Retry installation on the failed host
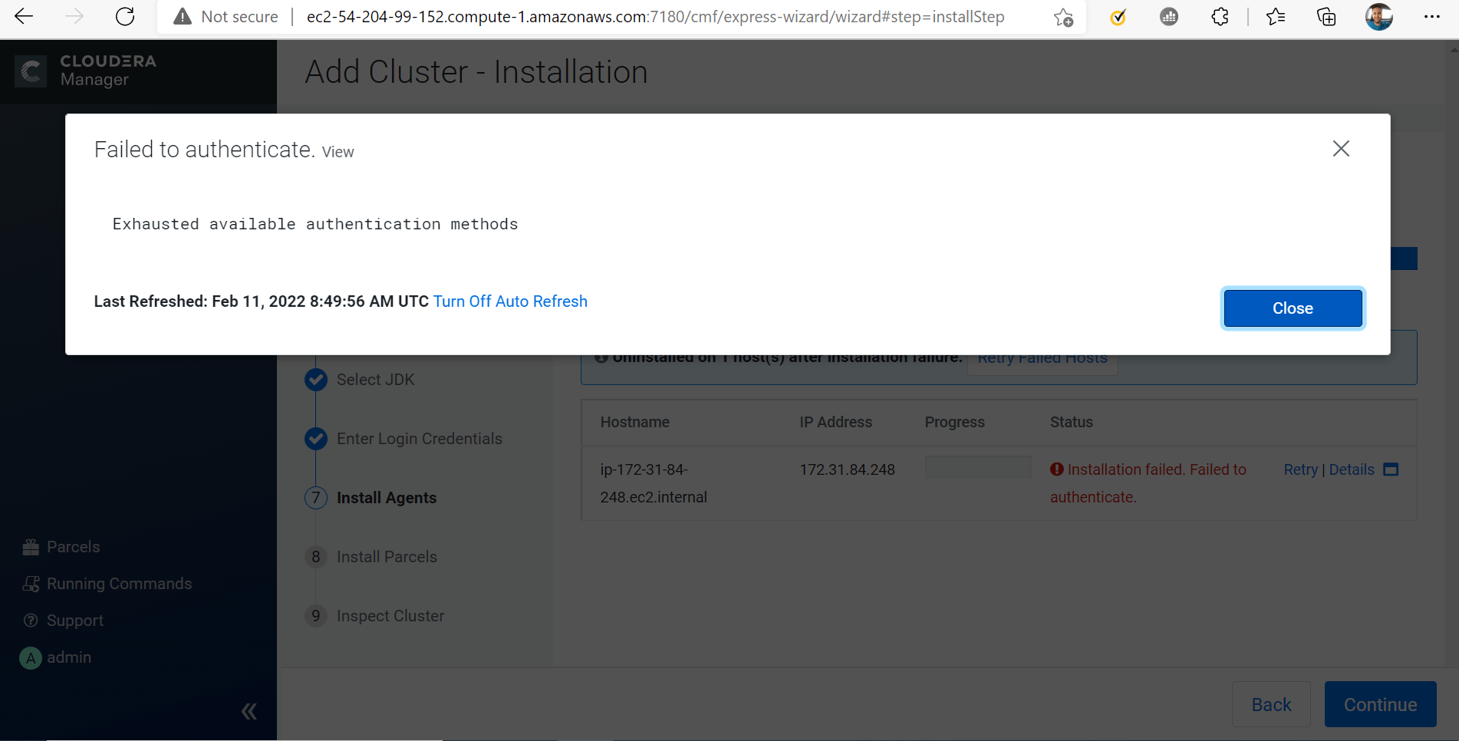This screenshot has width=1459, height=741. pos(1300,469)
